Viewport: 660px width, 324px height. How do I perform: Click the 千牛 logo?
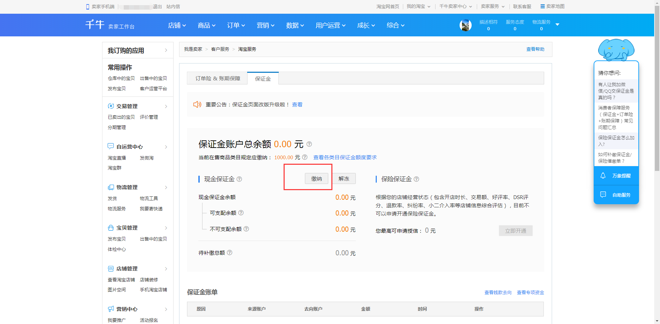pyautogui.click(x=95, y=25)
